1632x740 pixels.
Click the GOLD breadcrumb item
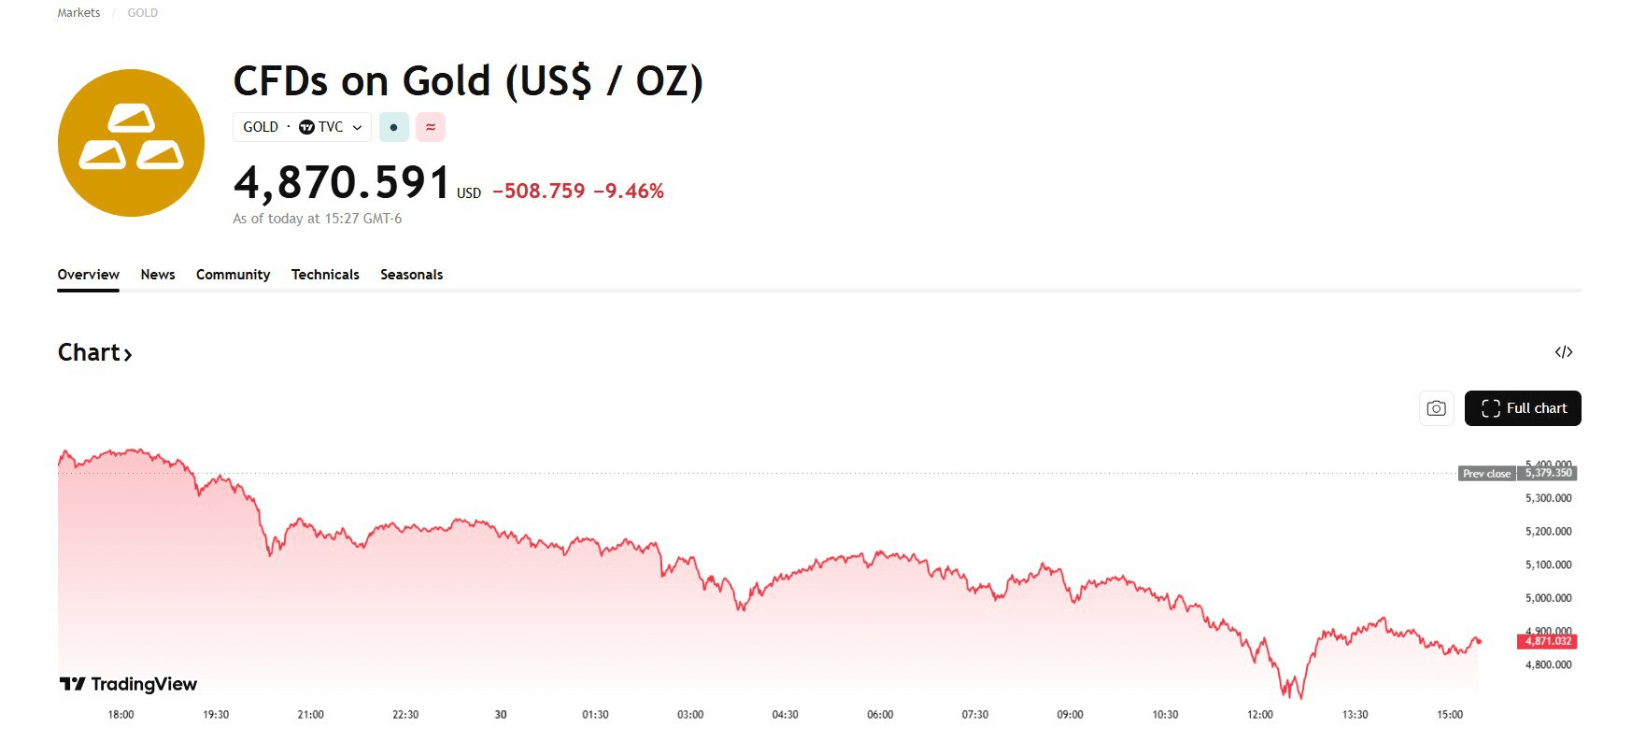point(142,13)
